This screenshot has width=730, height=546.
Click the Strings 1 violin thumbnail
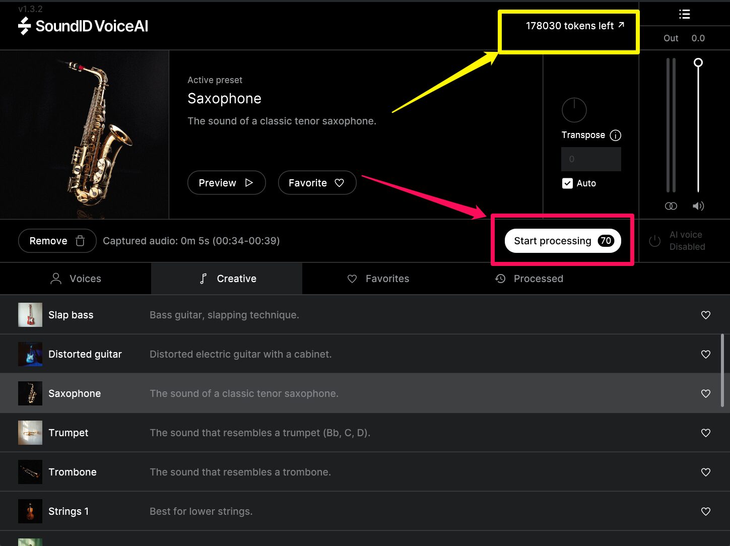[30, 511]
